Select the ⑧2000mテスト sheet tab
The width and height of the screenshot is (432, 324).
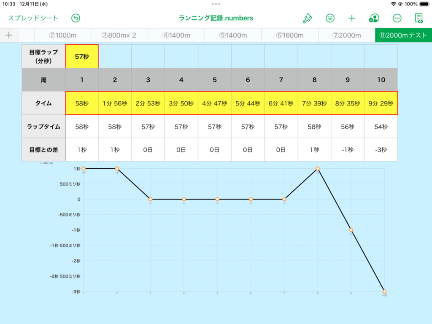403,35
